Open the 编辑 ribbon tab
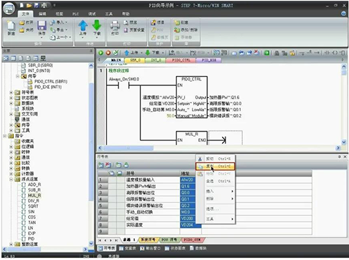This screenshot has height=260, width=349. click(x=43, y=14)
